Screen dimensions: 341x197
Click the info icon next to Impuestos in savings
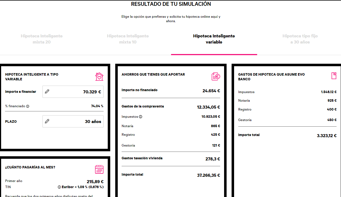(x=141, y=117)
